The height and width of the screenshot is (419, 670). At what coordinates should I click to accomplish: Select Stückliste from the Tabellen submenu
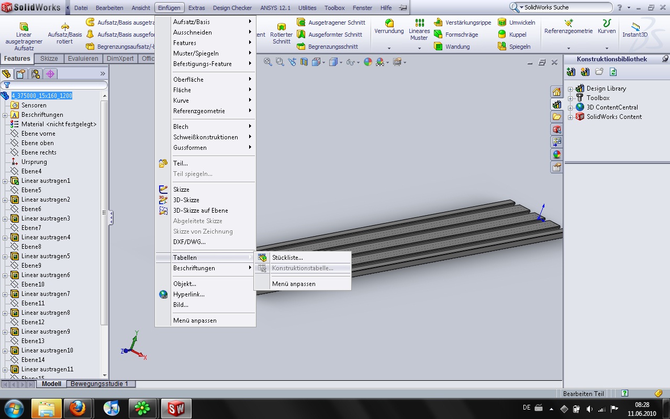click(x=287, y=258)
